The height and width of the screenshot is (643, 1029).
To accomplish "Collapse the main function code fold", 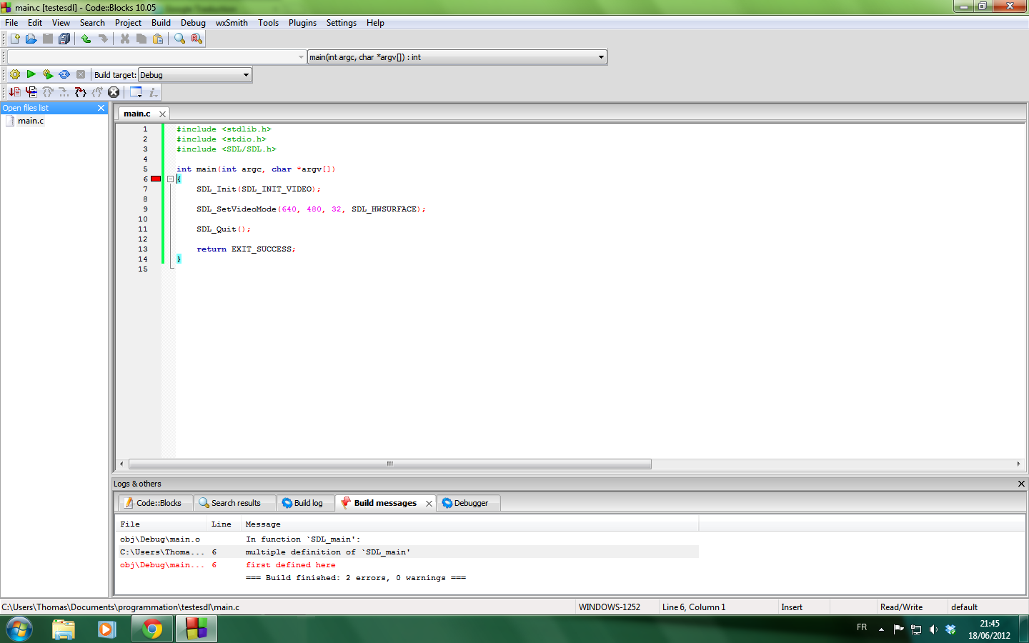I will click(170, 179).
